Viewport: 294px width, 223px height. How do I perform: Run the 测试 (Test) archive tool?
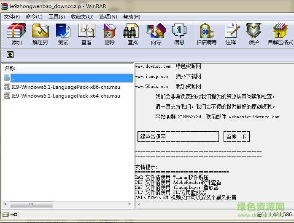(x=63, y=34)
